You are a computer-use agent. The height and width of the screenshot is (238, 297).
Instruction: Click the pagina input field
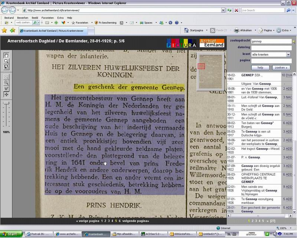pos(271,61)
